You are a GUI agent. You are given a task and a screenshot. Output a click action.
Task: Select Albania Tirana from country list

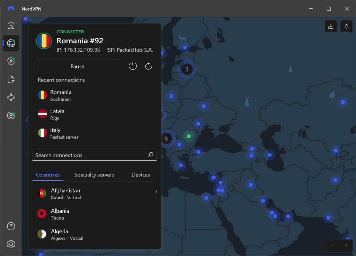click(95, 214)
